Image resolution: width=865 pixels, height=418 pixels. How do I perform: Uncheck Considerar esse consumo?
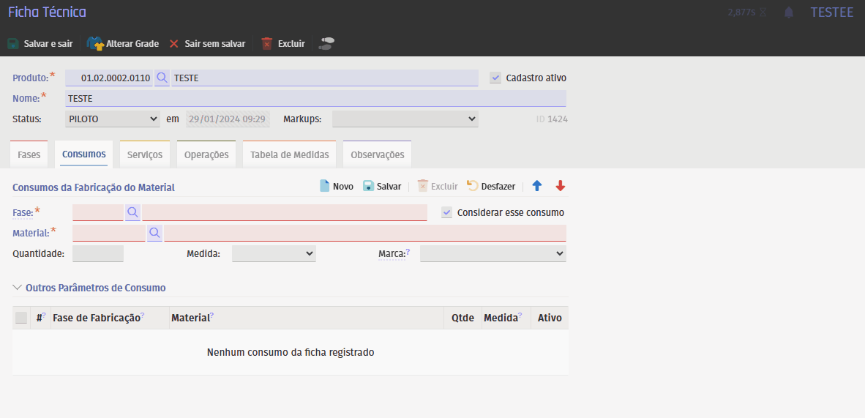[x=447, y=212]
